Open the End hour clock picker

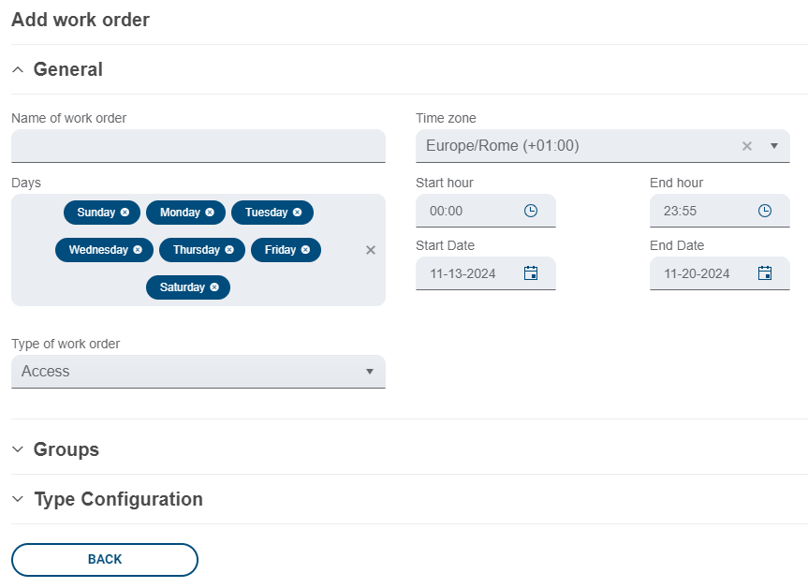765,211
